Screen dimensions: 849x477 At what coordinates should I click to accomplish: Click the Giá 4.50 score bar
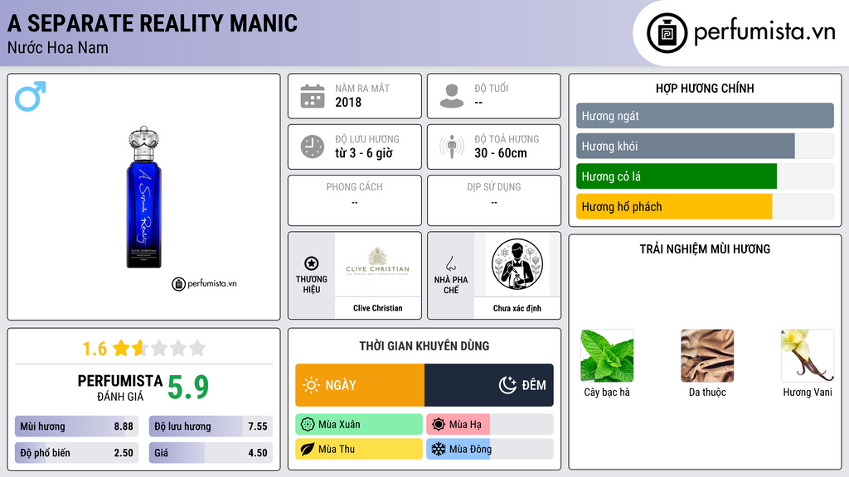pyautogui.click(x=211, y=453)
